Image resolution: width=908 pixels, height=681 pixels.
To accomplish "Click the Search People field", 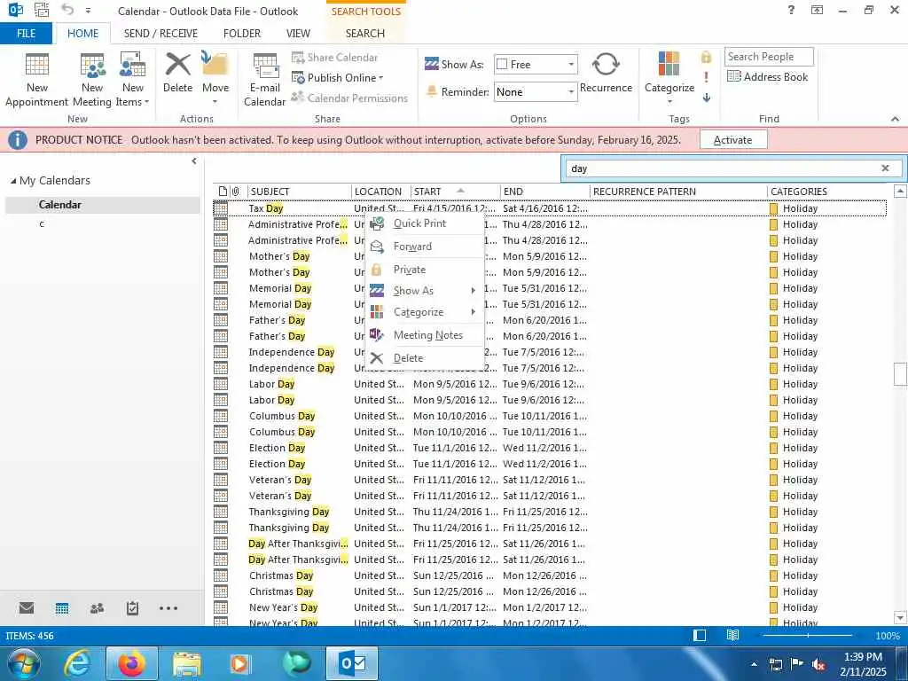I will coord(769,57).
